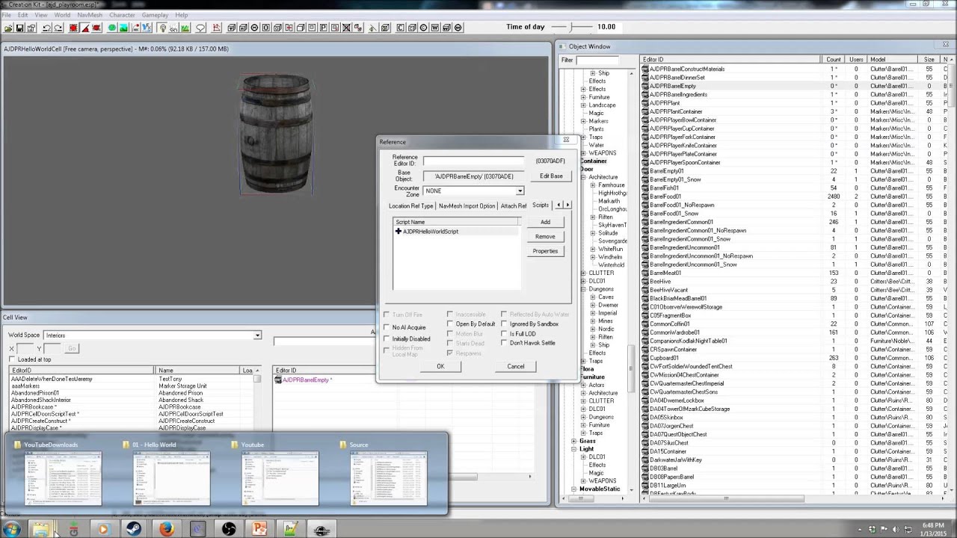Screen dimensions: 957x538
Task: Expand the Caves tree node under Dungeons
Action: point(592,297)
